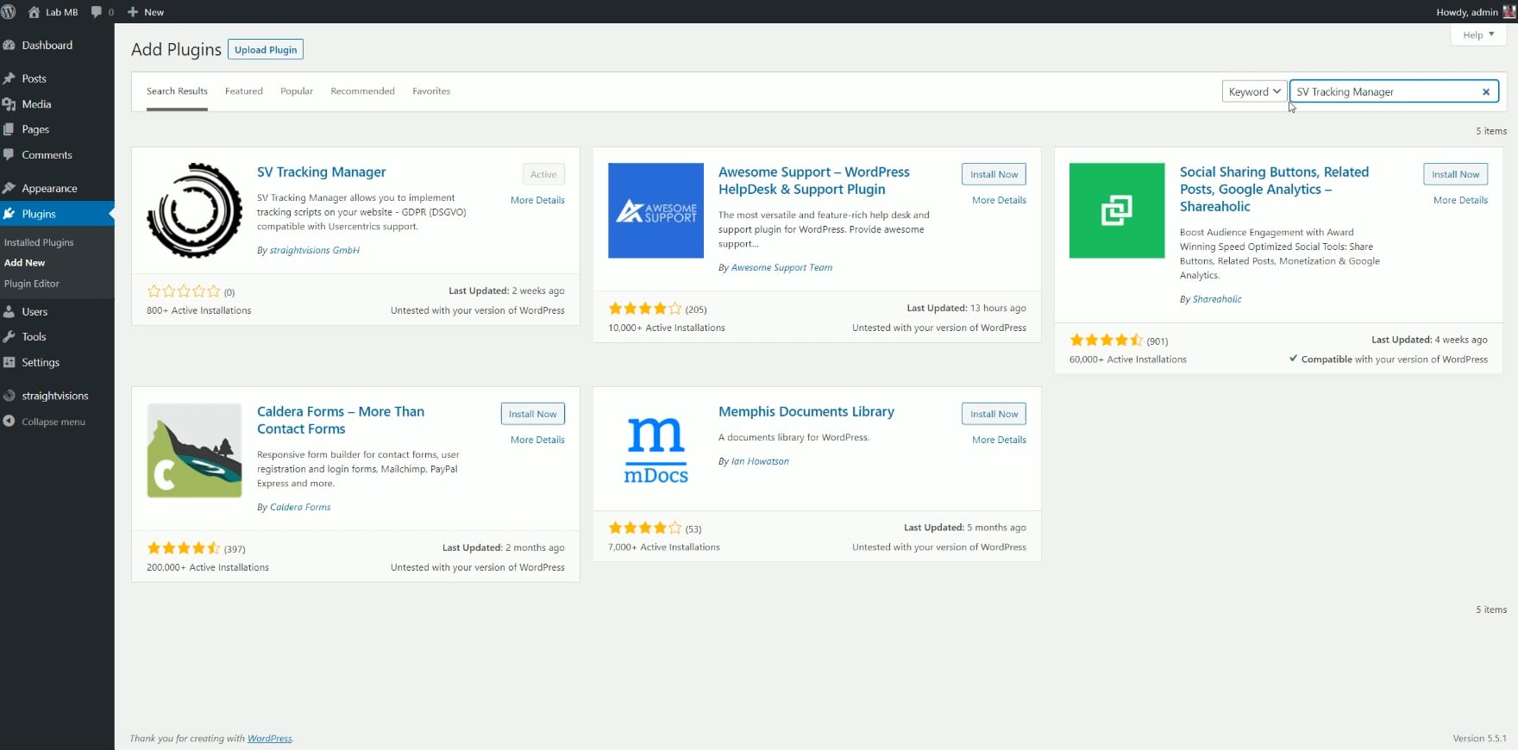1518x750 pixels.
Task: Open More Details for Awesome Support
Action: coord(999,200)
